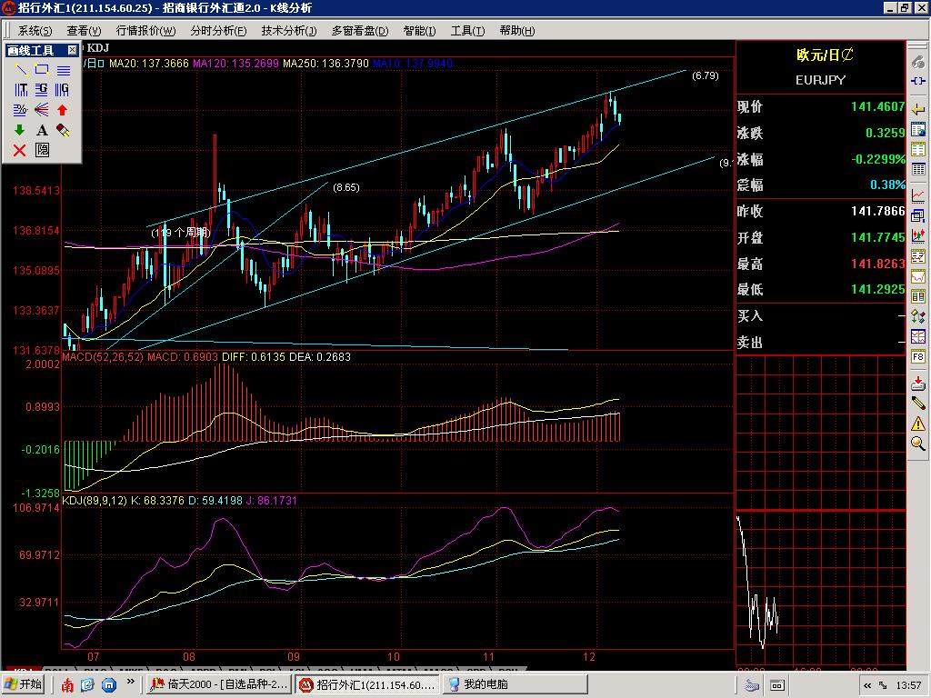Select the red up arrow marker tool
The image size is (931, 698).
(x=63, y=110)
